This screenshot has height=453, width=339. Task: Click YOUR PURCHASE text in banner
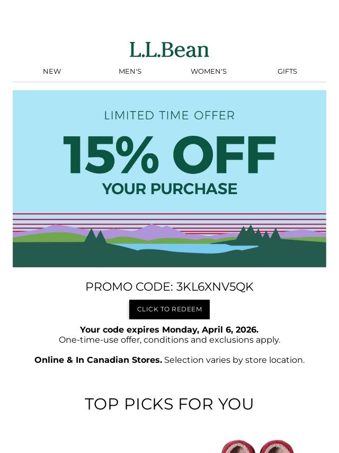(x=169, y=189)
